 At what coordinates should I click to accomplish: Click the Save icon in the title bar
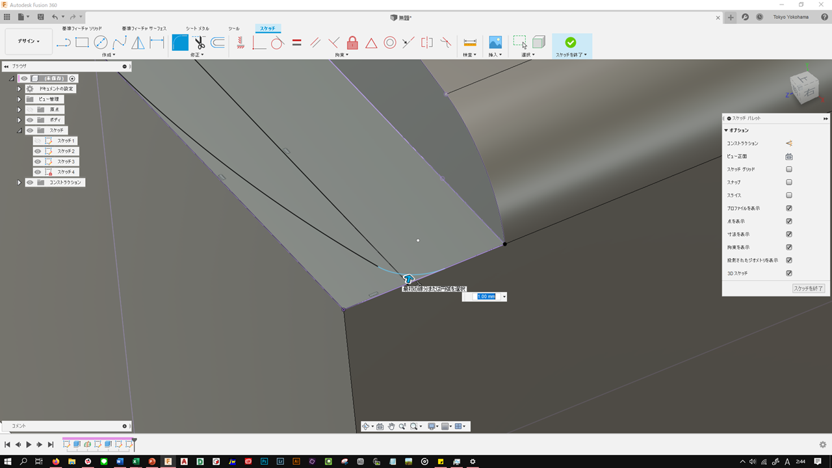(x=41, y=17)
